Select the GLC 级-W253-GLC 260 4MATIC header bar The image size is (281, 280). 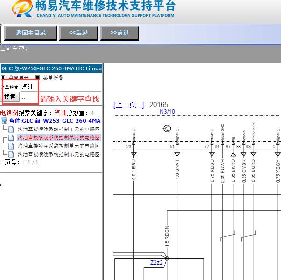(x=52, y=68)
